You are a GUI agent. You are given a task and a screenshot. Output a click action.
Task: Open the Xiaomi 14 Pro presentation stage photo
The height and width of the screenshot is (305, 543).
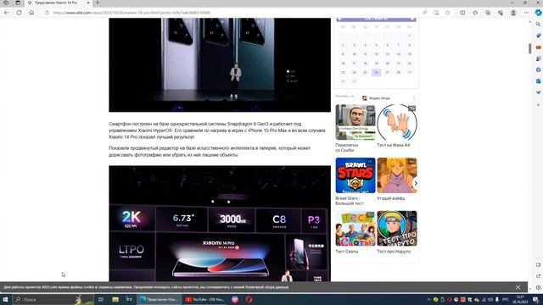[x=220, y=65]
